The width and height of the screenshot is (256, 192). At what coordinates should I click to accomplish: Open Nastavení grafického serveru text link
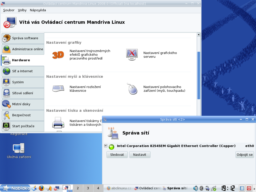[160, 55]
